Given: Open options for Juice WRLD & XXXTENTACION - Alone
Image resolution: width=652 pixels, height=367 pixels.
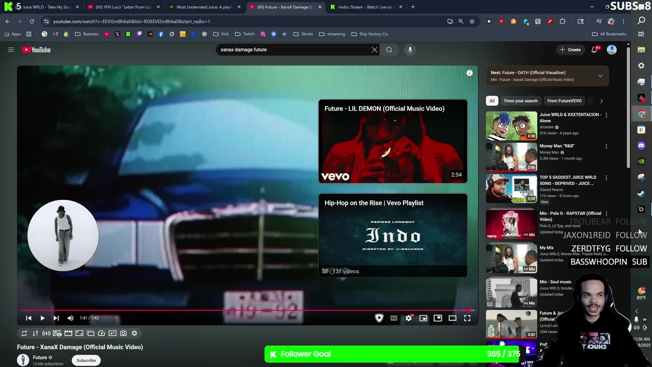Looking at the screenshot, I should (x=606, y=115).
